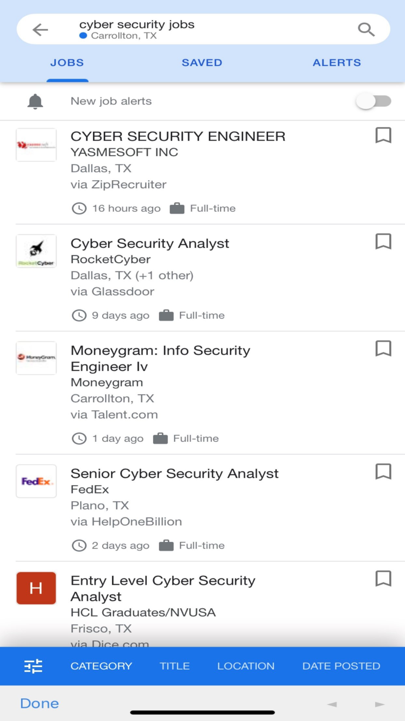Enable the New job alerts switch

[373, 101]
